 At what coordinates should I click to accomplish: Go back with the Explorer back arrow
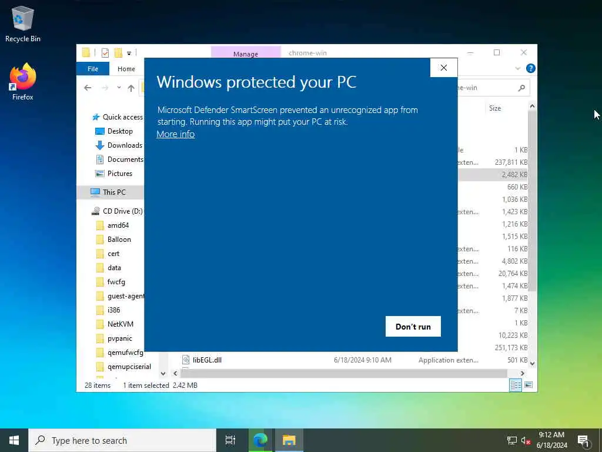[88, 88]
